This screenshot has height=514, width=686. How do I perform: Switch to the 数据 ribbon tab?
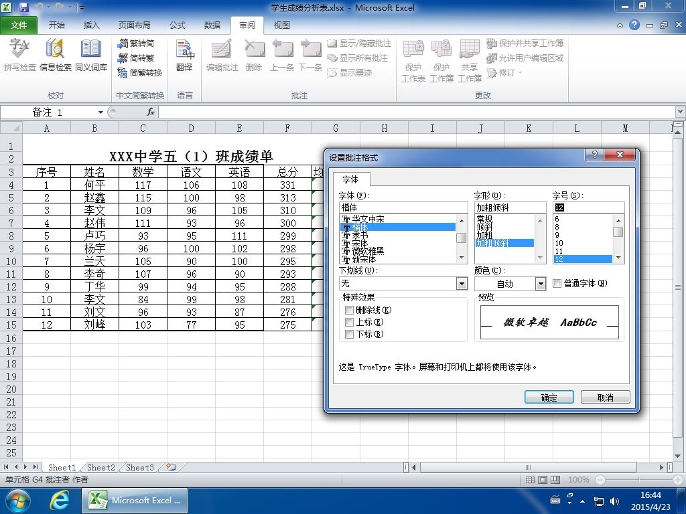(212, 25)
